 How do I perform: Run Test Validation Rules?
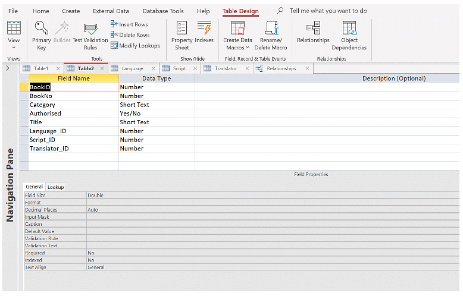click(90, 36)
